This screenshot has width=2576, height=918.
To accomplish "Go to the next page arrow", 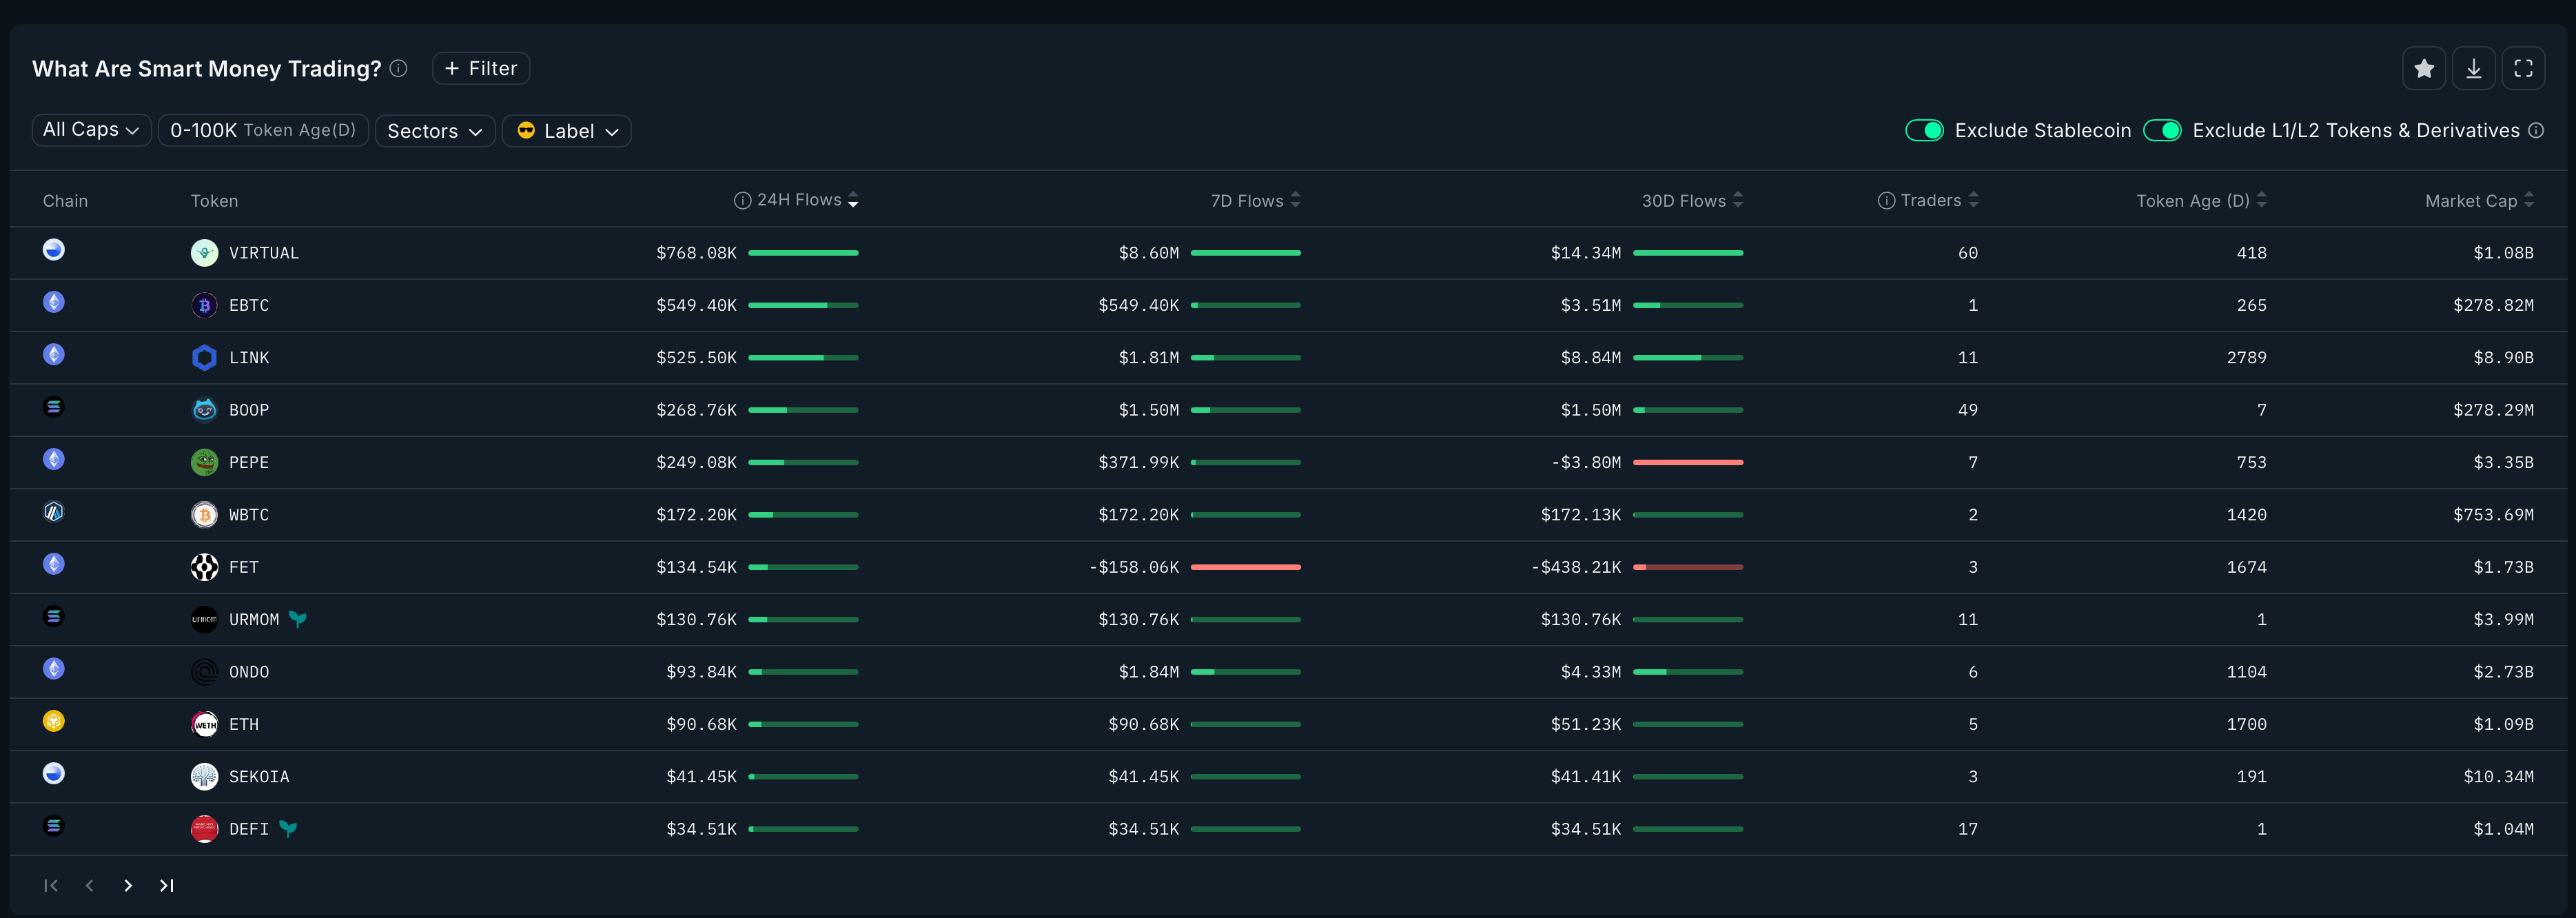I will click(128, 885).
